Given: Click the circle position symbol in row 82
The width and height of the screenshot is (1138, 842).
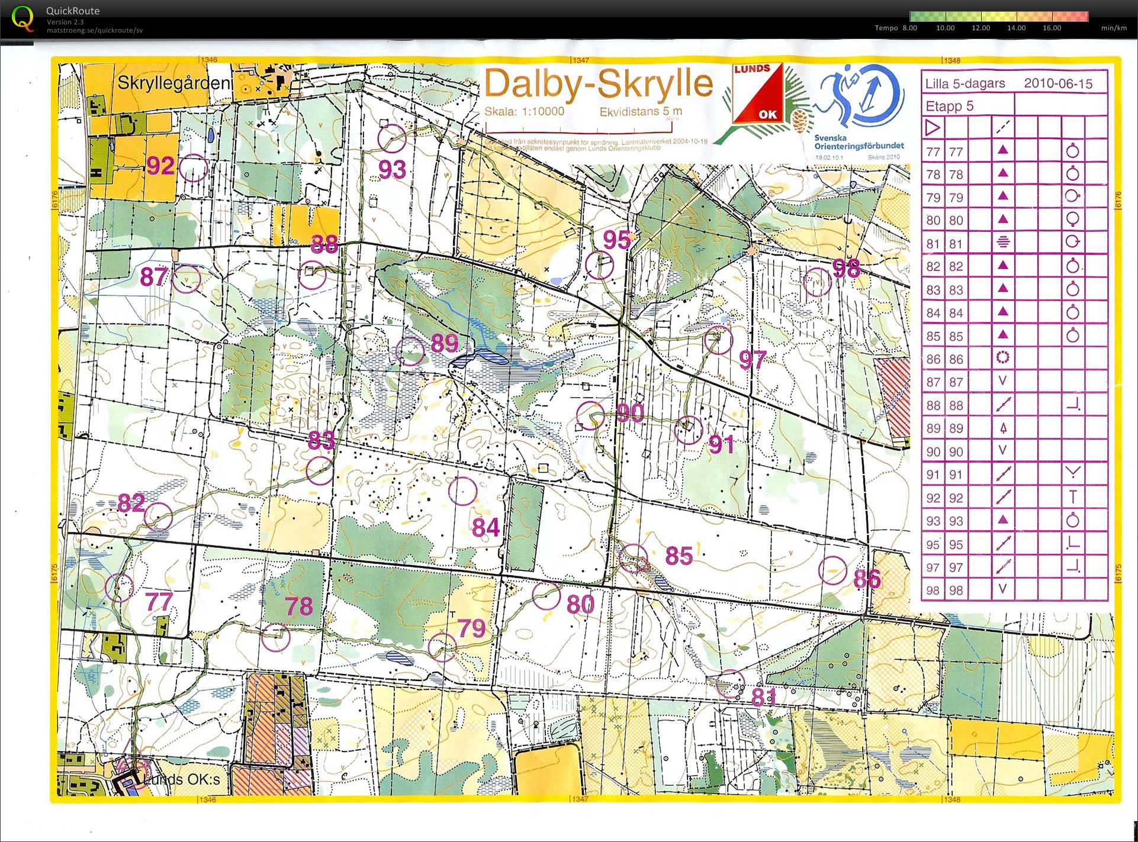Looking at the screenshot, I should [x=1073, y=266].
